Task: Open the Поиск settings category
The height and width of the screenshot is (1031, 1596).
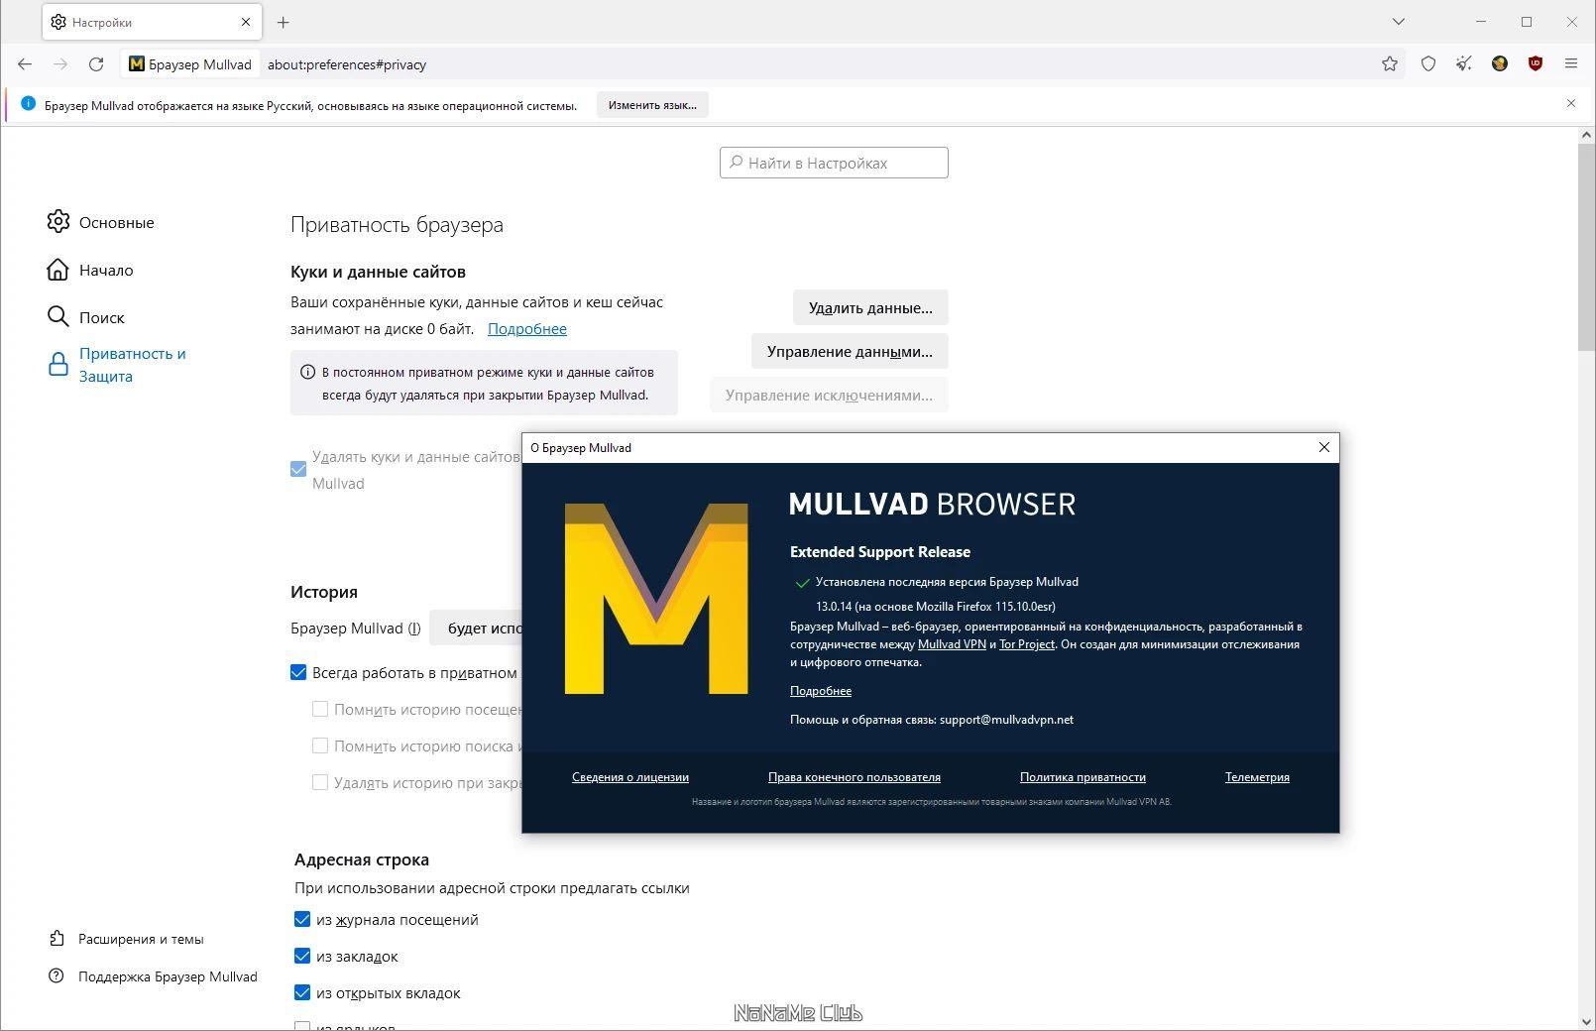Action: click(x=85, y=317)
